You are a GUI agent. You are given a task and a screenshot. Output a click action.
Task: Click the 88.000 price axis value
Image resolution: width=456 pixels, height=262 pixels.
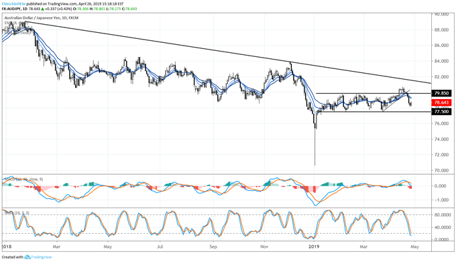coord(441,29)
